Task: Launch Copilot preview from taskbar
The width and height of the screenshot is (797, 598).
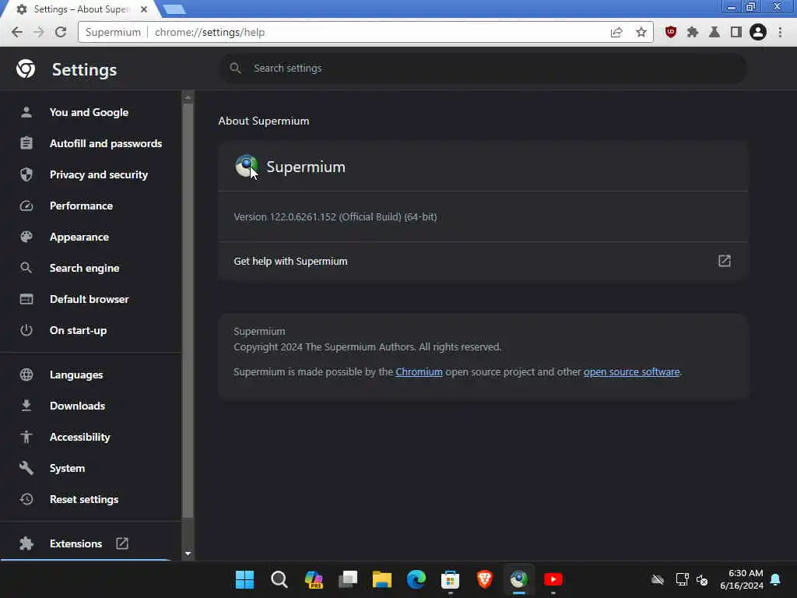Action: (x=314, y=579)
